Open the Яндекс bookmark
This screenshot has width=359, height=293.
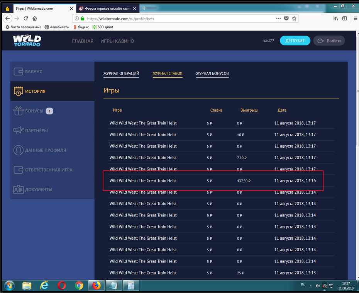(81, 27)
